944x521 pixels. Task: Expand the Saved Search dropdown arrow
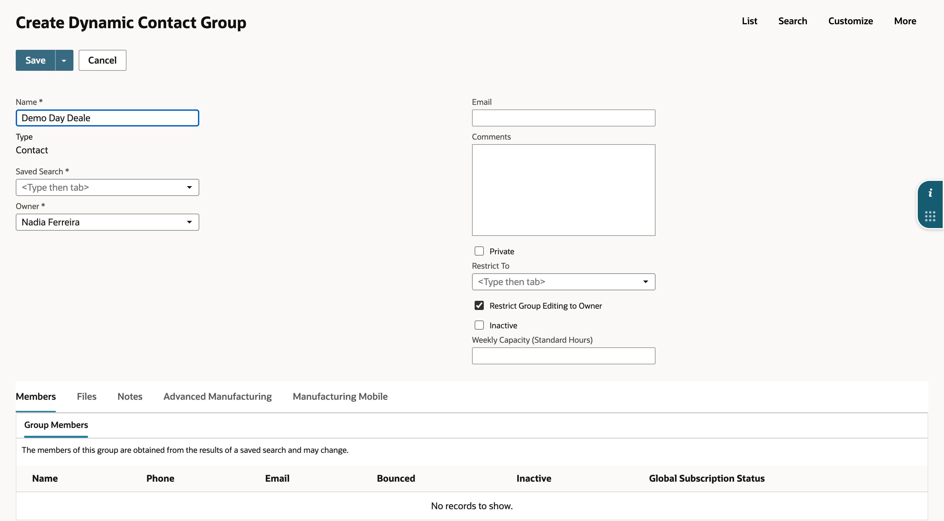189,187
